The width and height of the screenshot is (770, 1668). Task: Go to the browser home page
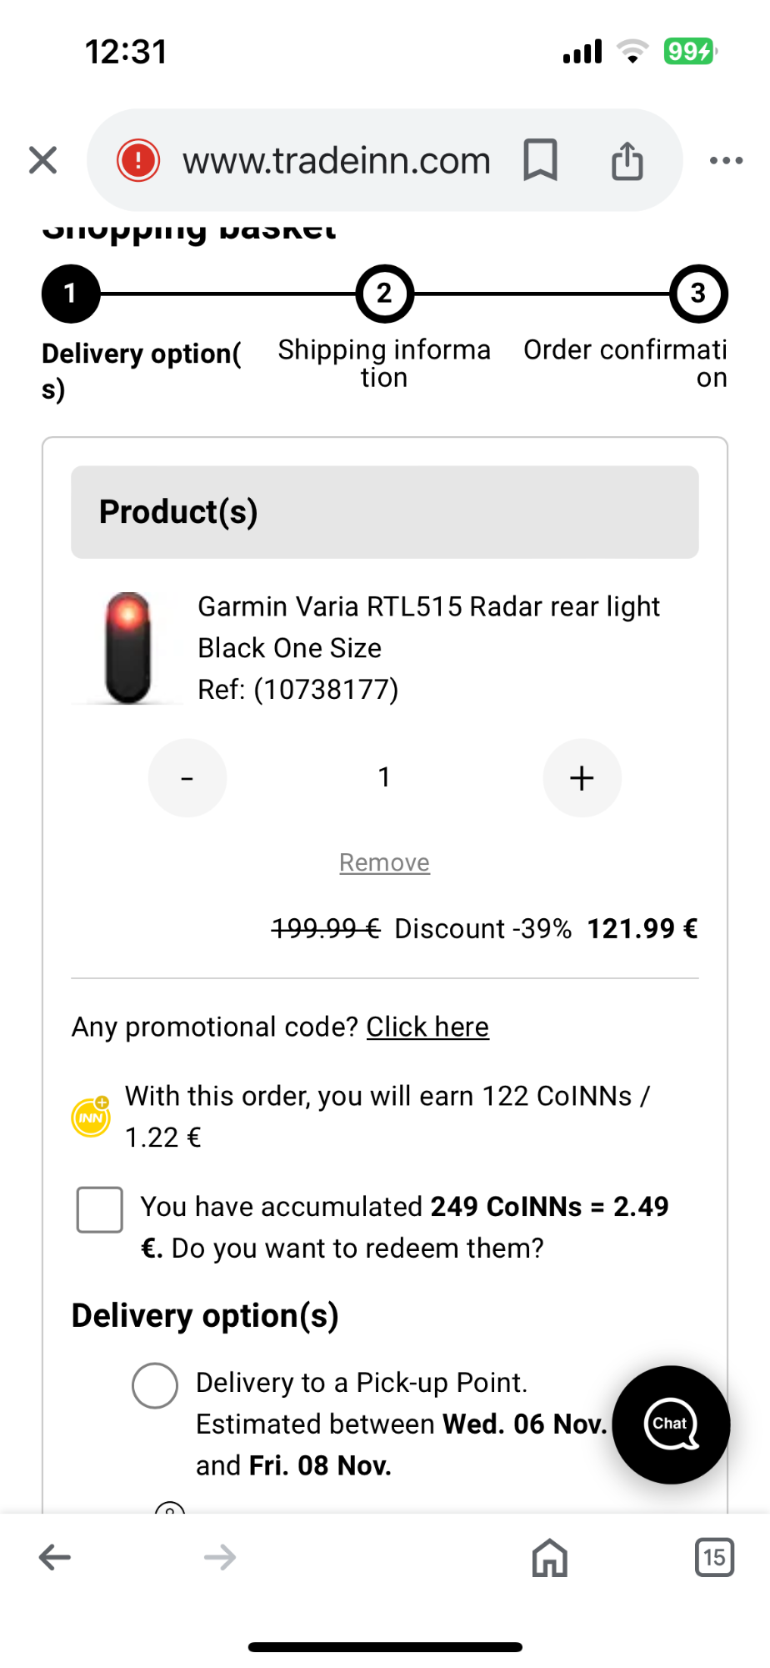point(550,1557)
